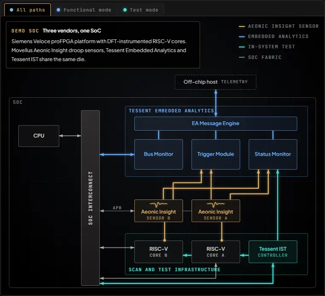This screenshot has height=296, width=325.
Task: Click the Aeonic Insight Sensor legend entry
Action: tap(279, 26)
